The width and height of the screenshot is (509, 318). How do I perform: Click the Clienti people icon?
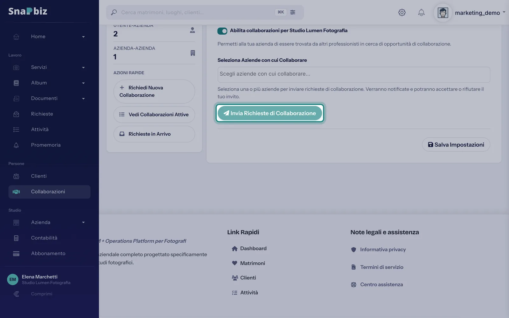(16, 176)
